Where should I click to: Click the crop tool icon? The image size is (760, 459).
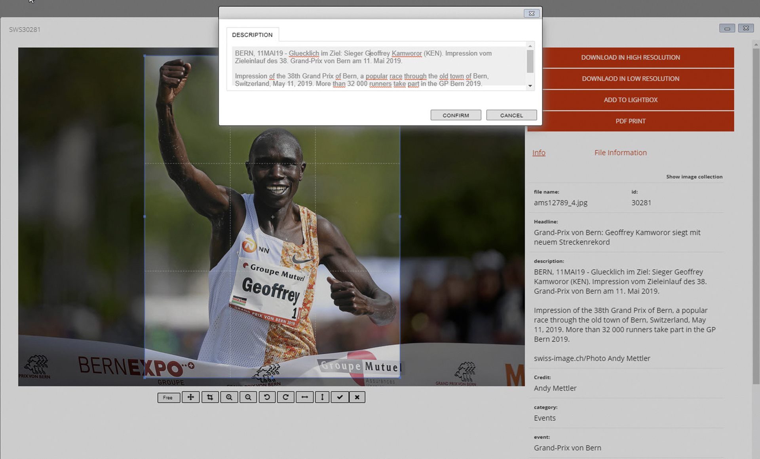pos(210,397)
